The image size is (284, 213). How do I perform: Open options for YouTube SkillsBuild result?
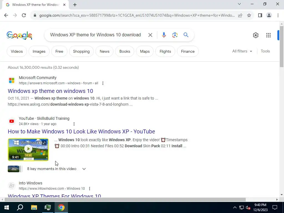coord(74,124)
